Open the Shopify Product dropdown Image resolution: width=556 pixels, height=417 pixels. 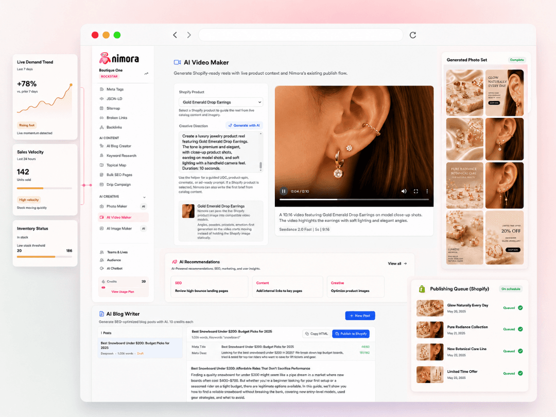pos(220,102)
